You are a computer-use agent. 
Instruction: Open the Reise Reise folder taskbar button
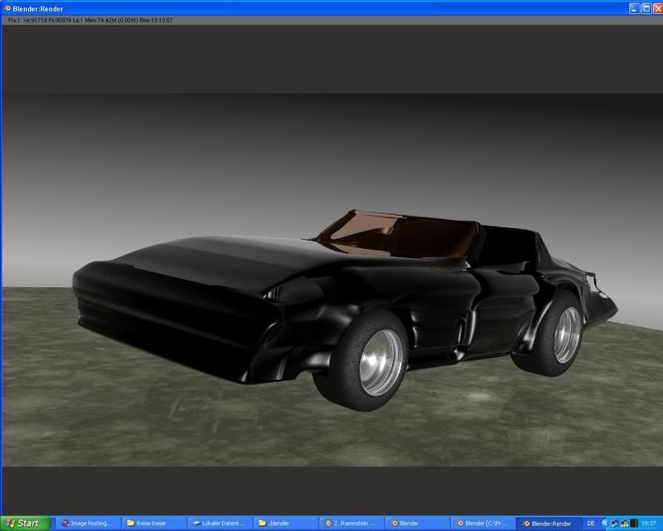point(153,524)
